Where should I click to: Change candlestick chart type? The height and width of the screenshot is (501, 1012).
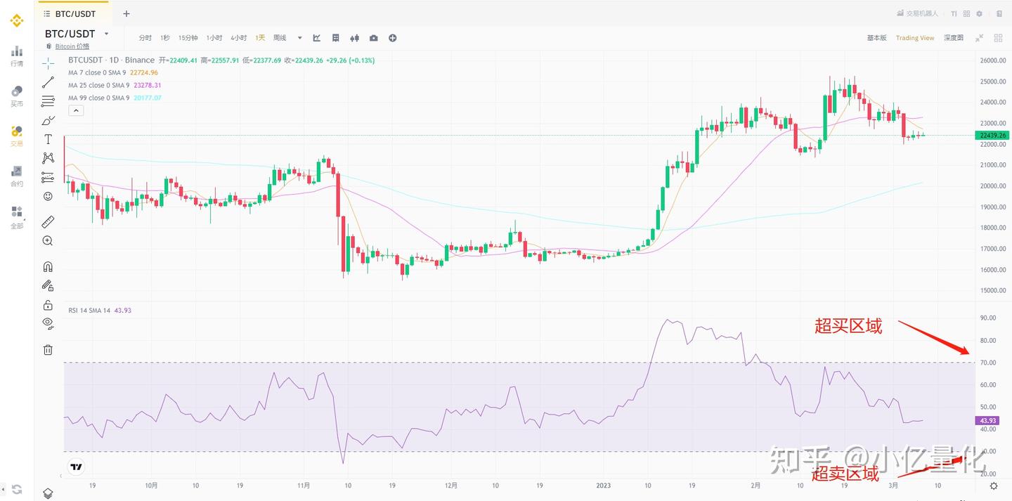354,38
